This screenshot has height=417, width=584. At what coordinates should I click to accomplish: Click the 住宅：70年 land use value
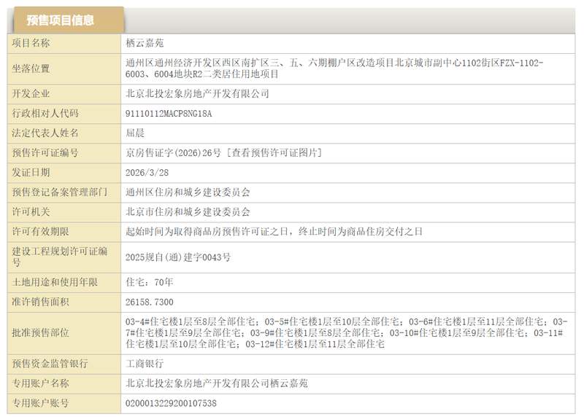[x=150, y=281]
